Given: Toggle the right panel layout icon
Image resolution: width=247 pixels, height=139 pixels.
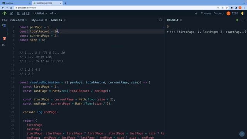Looking at the screenshot, I should pyautogui.click(x=28, y=14).
